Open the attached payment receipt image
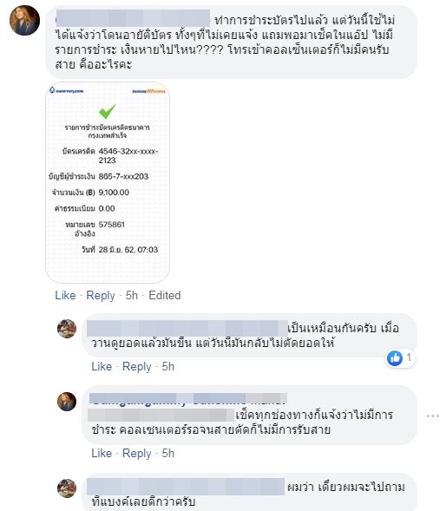 pos(108,182)
